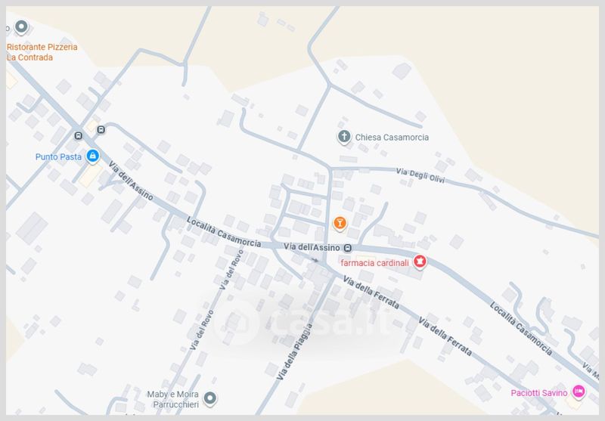
Task: Open the Ristorante Pizzeria La Contrada label
Action: click(x=42, y=52)
